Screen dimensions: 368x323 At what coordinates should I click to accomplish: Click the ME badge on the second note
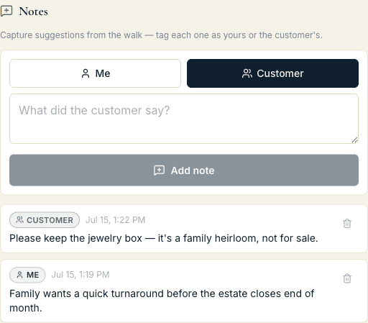[x=27, y=275]
